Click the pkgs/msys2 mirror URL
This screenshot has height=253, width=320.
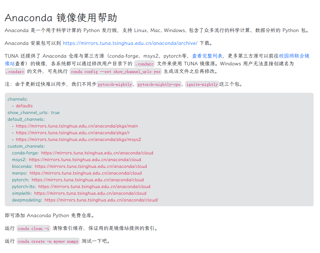coord(78,140)
